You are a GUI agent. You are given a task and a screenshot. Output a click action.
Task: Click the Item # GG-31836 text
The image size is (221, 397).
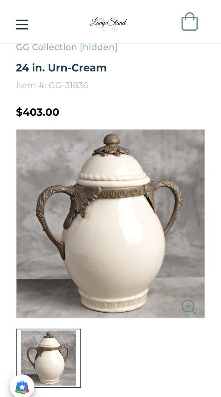[x=52, y=85]
